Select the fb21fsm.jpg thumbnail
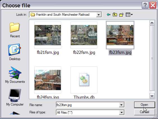The width and height of the screenshot is (158, 119). (48, 35)
